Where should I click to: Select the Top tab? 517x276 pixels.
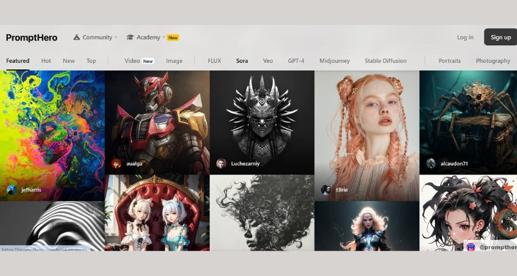(91, 61)
